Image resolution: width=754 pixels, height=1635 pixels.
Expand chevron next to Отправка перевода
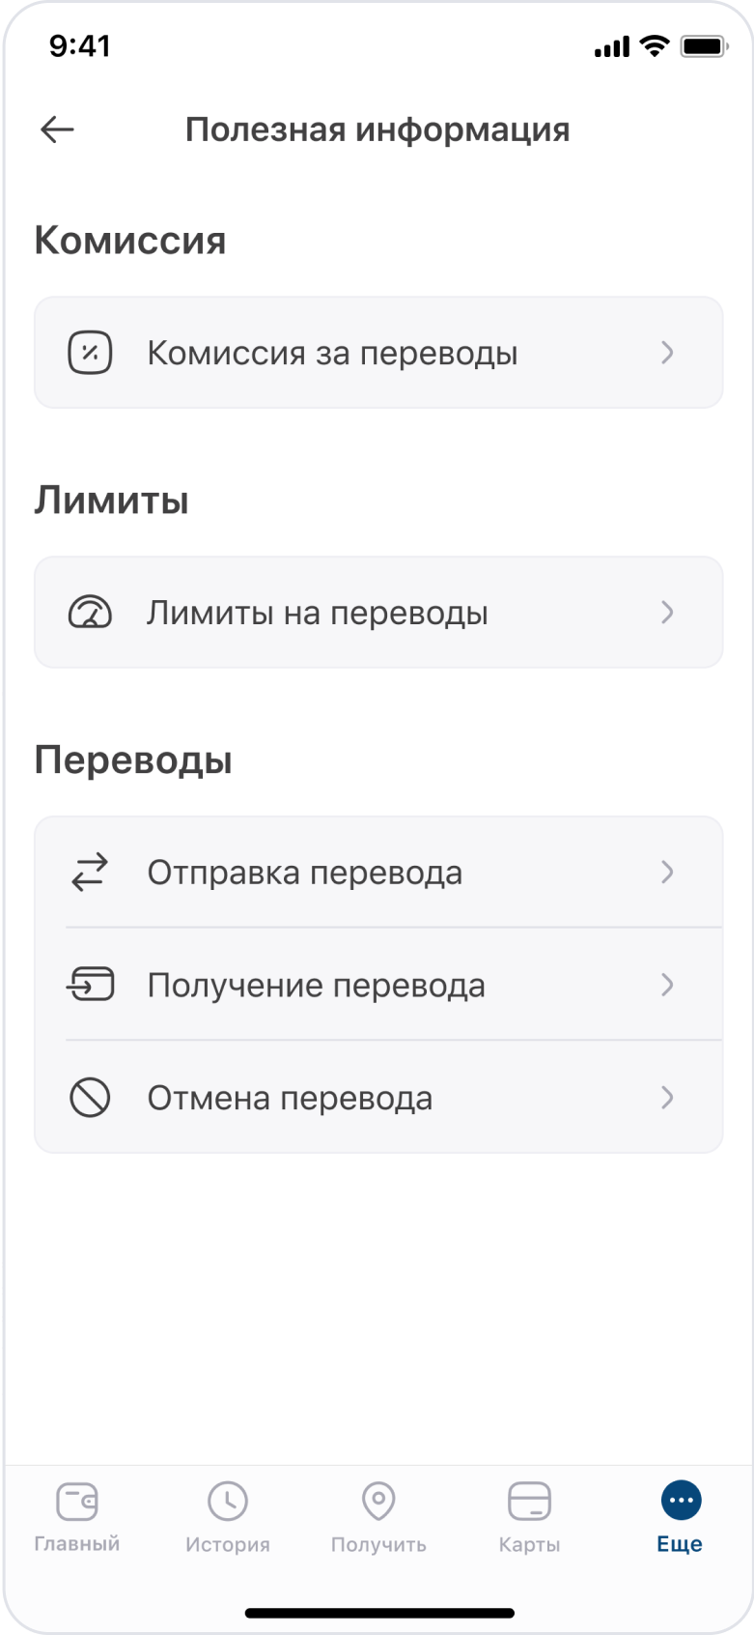tap(667, 873)
